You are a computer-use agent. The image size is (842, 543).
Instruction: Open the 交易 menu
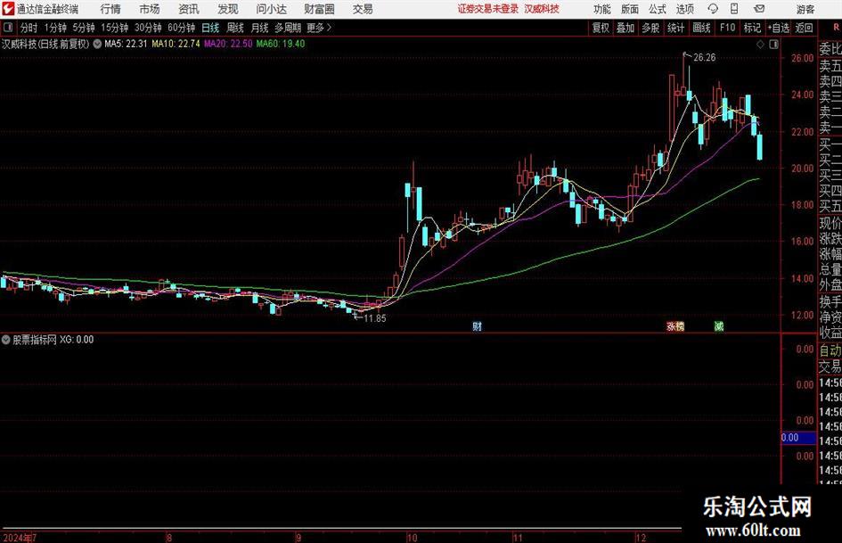pyautogui.click(x=363, y=9)
